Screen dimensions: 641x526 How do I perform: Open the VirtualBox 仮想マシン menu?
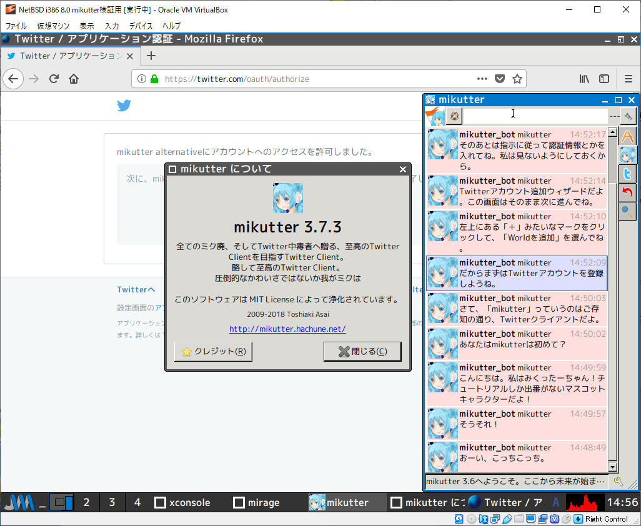pos(53,26)
